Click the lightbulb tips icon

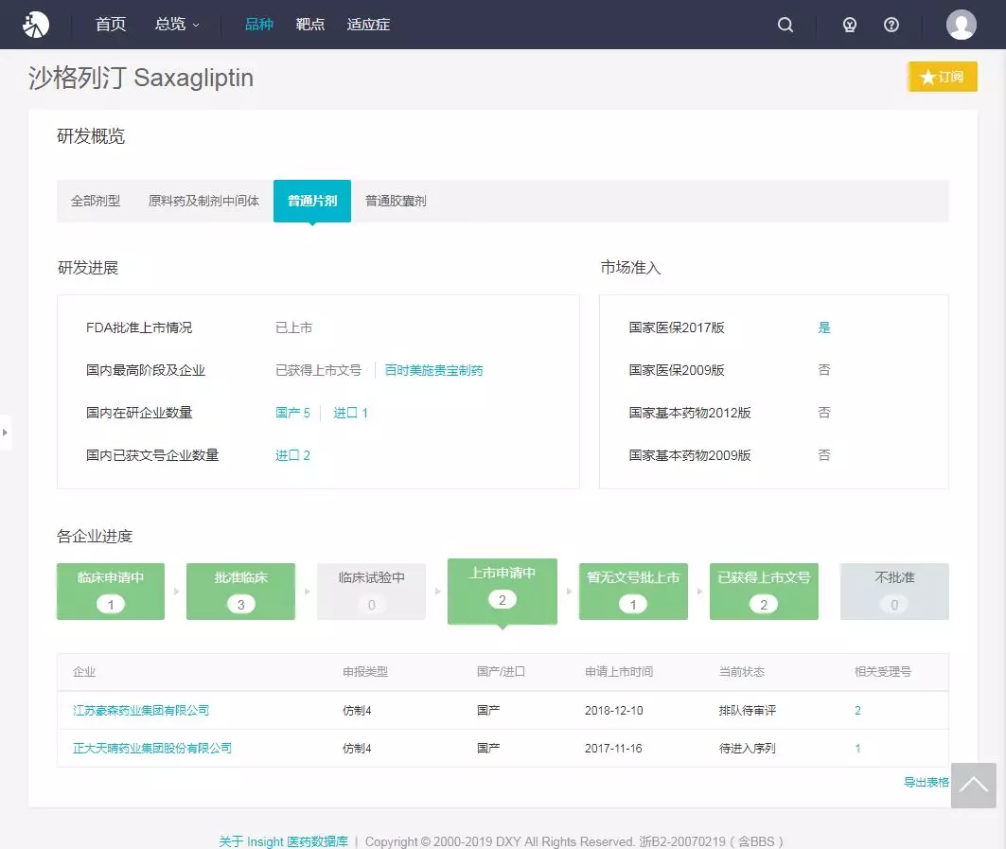(x=850, y=25)
